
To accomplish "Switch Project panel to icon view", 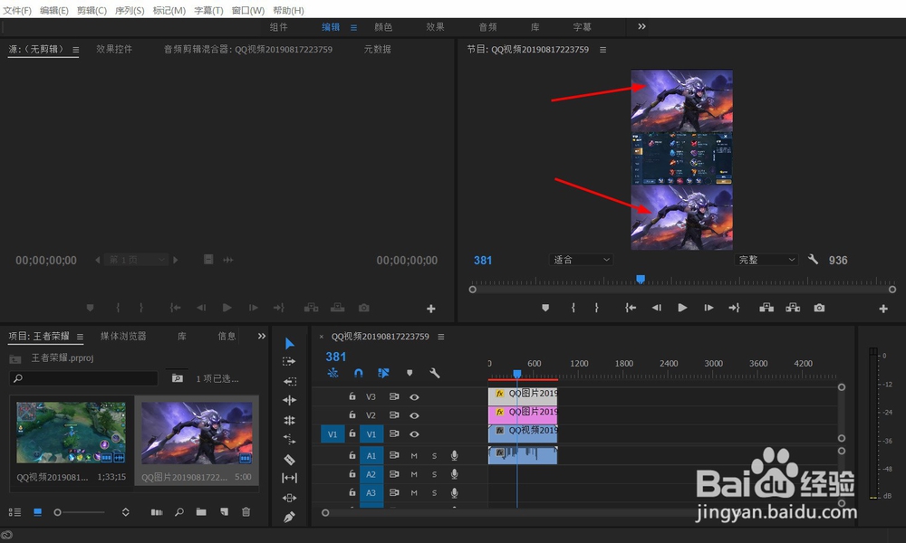I will (x=37, y=512).
